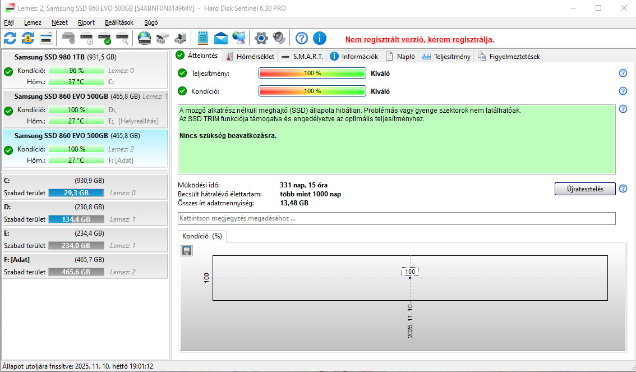Click the Teljesítmény 100 % bar
This screenshot has width=636, height=372.
(x=312, y=73)
